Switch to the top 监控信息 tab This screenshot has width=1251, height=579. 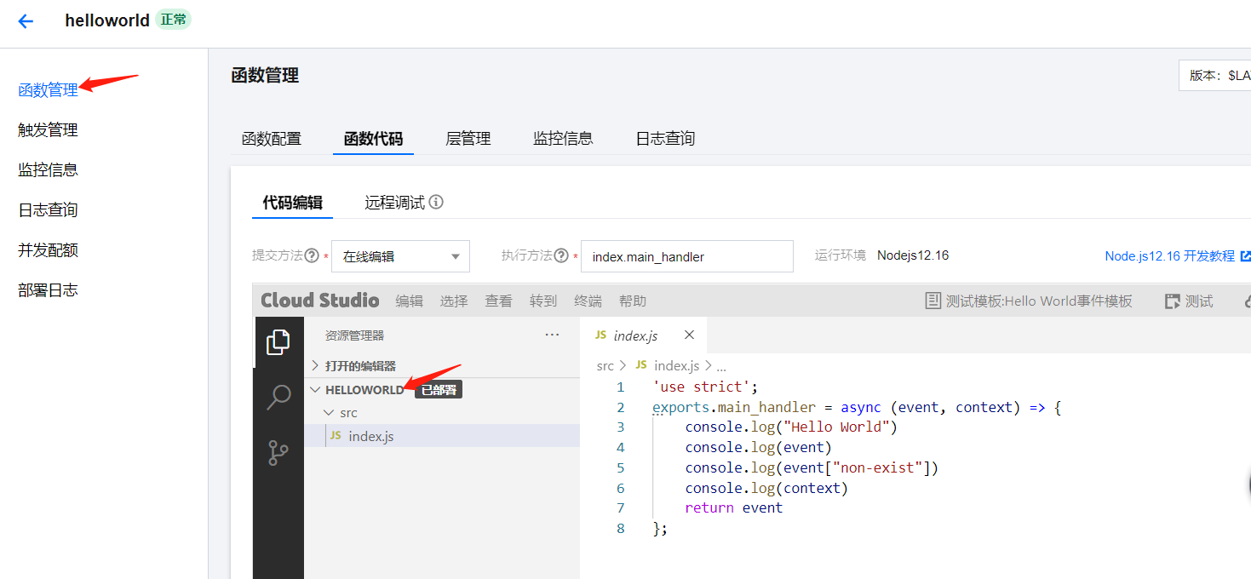tap(563, 139)
